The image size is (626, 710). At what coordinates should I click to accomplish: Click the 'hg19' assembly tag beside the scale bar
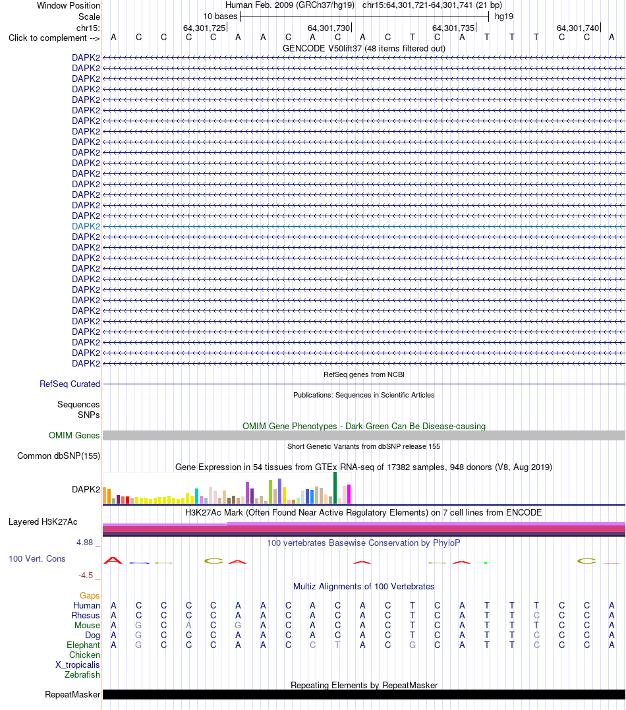pos(504,16)
